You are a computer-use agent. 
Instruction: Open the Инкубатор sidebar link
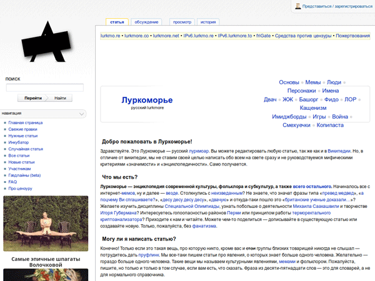pyautogui.click(x=18, y=142)
